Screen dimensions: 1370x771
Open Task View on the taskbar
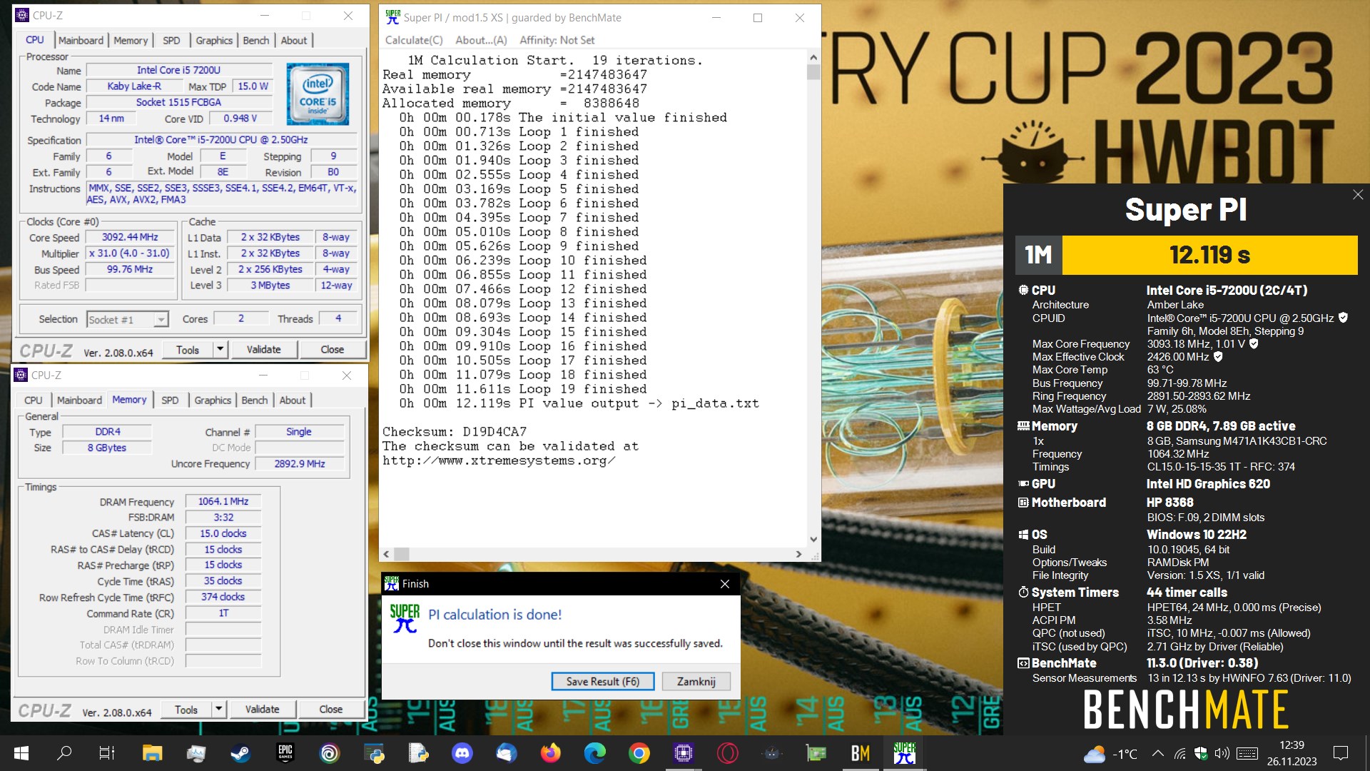(107, 753)
